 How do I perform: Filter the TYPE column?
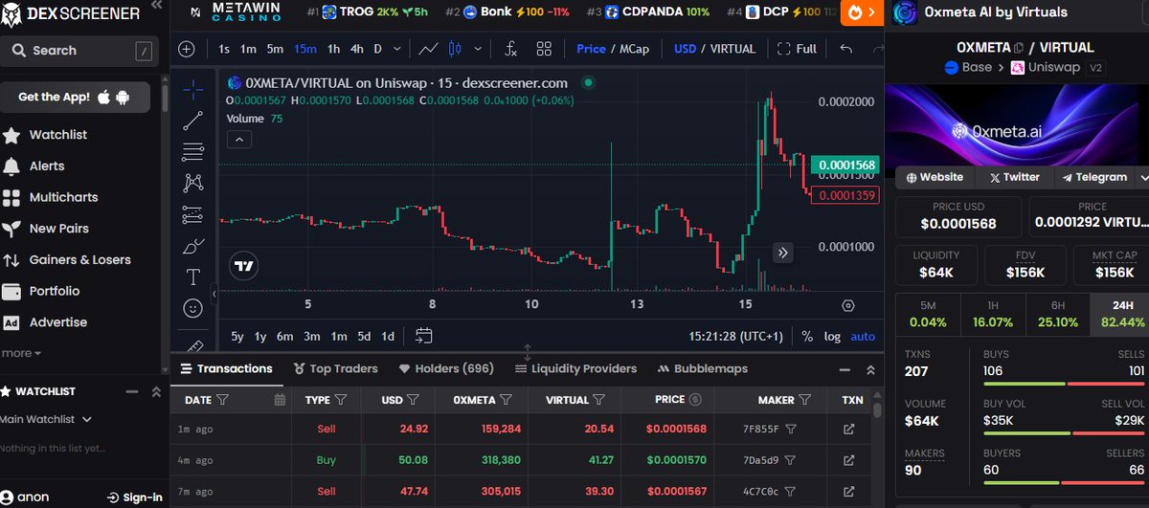pos(341,400)
